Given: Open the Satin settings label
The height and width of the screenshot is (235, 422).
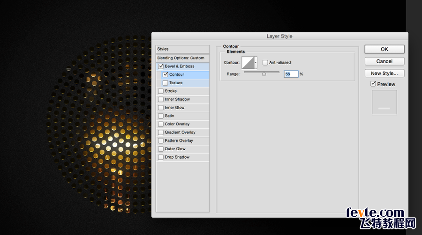Looking at the screenshot, I should [x=169, y=116].
